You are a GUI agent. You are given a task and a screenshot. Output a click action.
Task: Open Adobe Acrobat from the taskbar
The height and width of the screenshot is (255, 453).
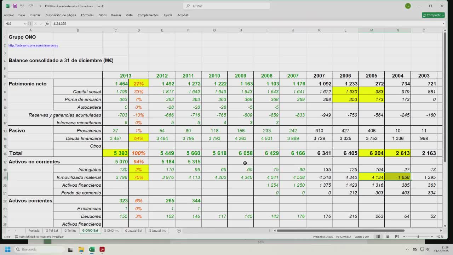click(x=102, y=249)
